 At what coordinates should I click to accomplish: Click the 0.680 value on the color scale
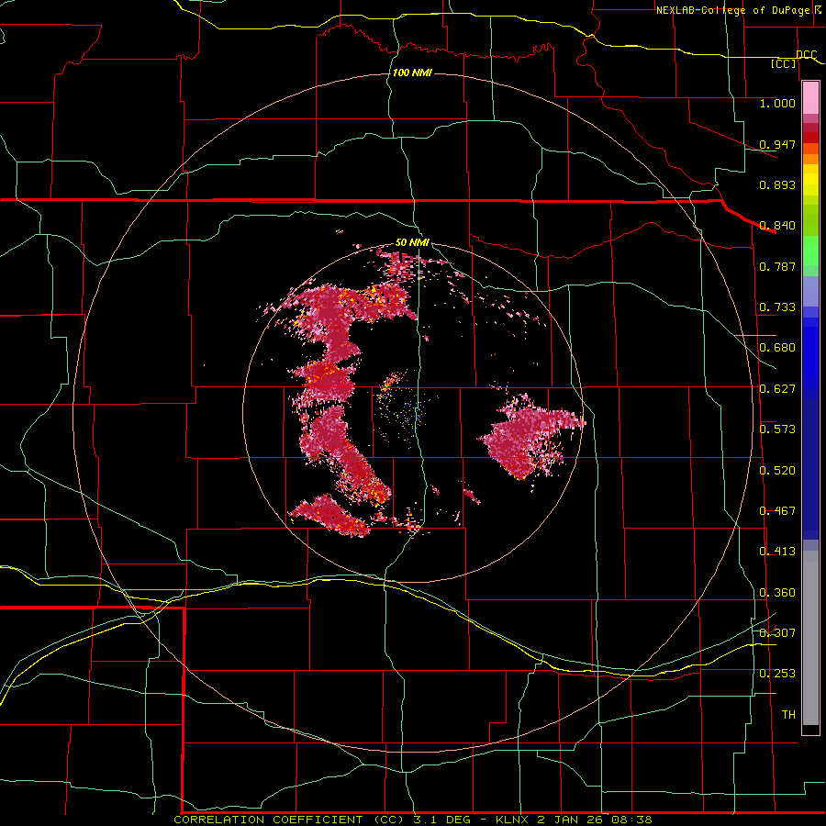point(777,347)
